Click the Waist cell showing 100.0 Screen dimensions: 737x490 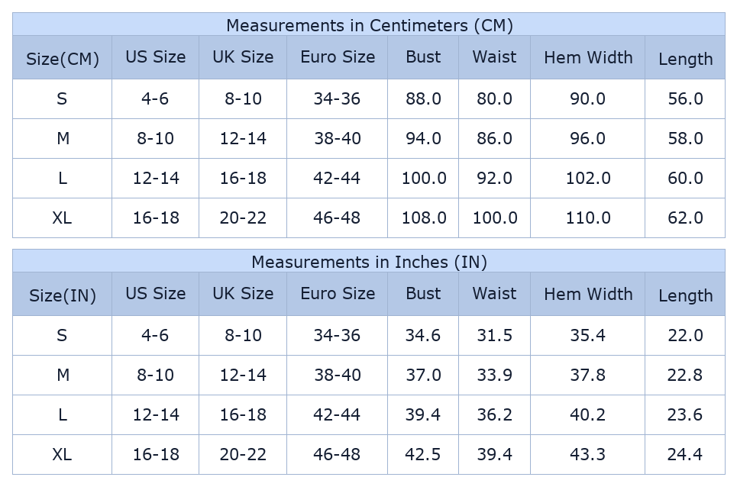pos(495,218)
